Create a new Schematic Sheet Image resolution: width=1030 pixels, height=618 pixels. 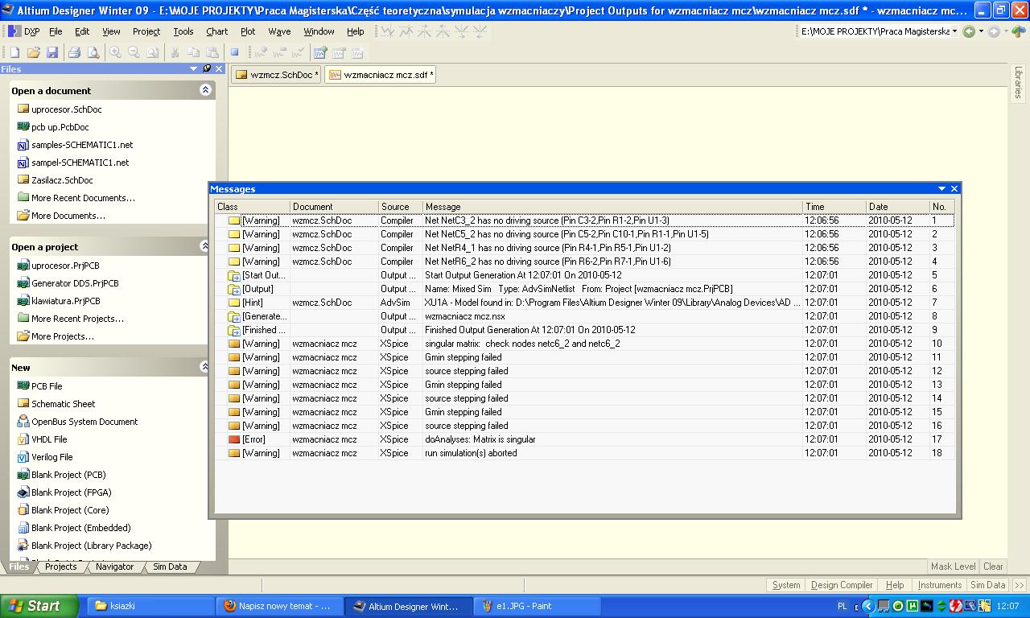[63, 404]
